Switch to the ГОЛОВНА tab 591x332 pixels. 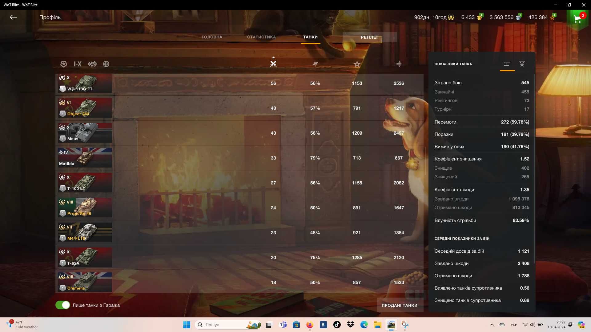pyautogui.click(x=212, y=37)
